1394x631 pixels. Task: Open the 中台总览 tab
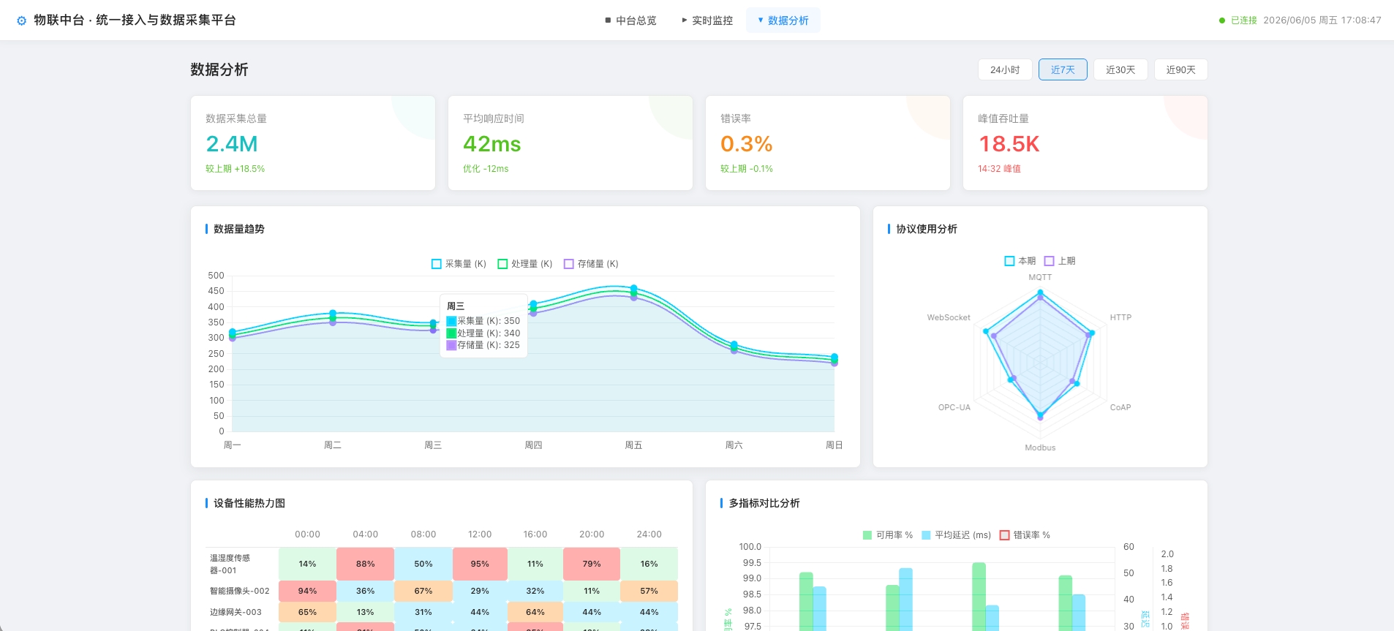coord(630,20)
